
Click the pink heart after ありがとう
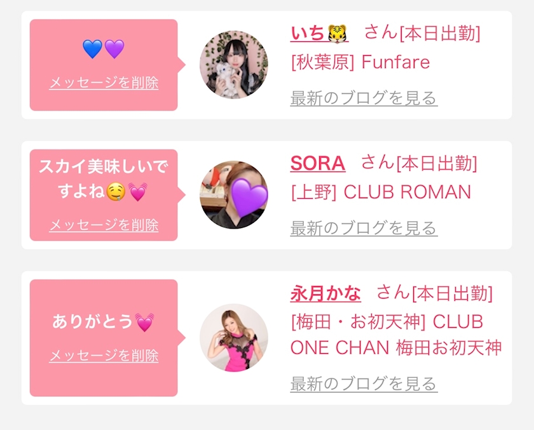144,322
